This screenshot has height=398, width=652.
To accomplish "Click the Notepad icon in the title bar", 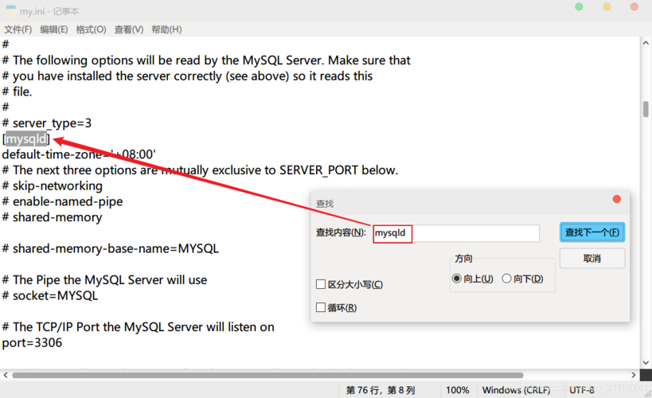I will 11,11.
